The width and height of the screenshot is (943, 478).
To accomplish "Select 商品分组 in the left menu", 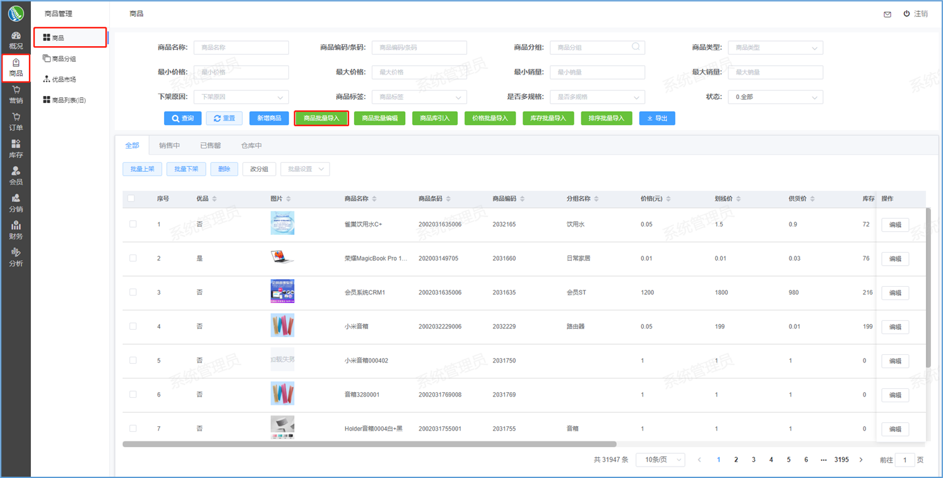I will [x=64, y=59].
